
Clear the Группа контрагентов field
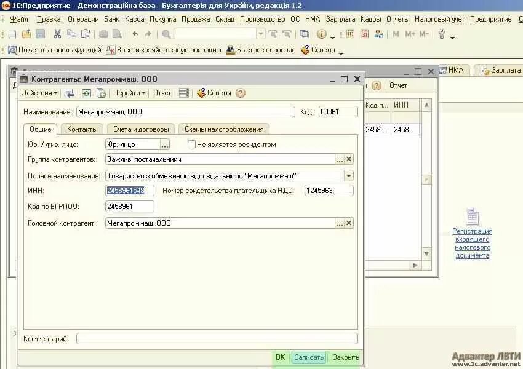349,159
